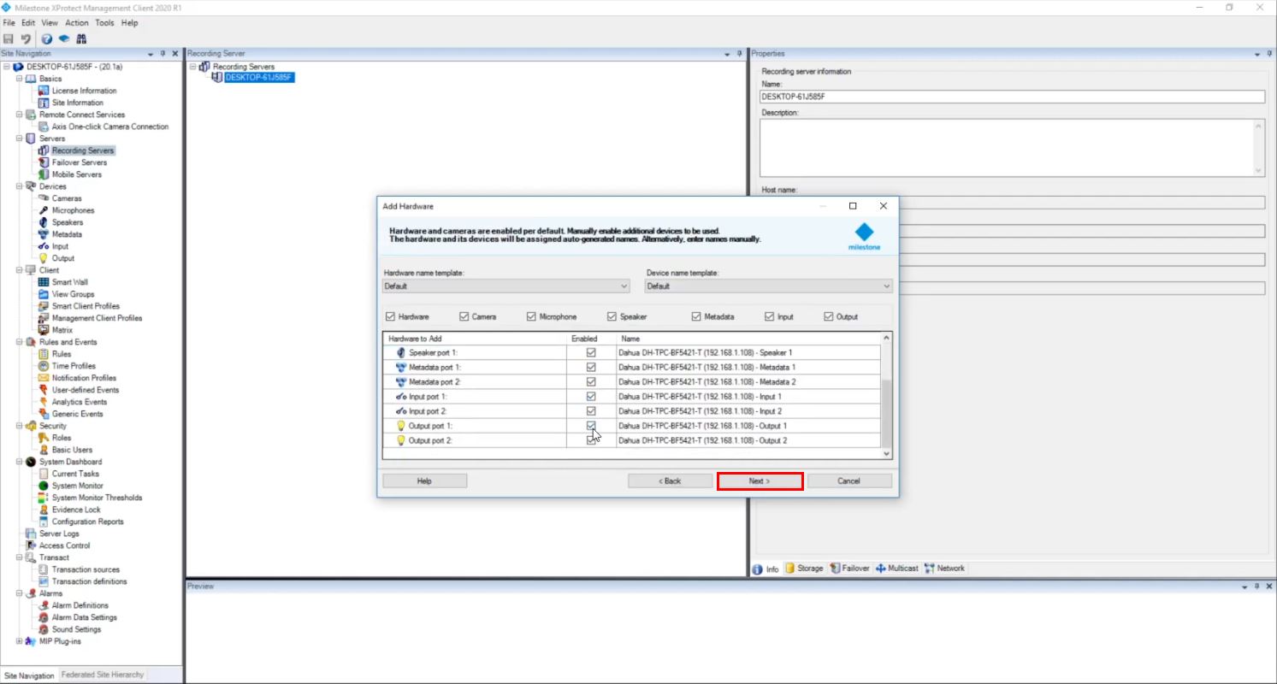This screenshot has width=1277, height=684.
Task: Click the binoculars toolbar icon
Action: (x=81, y=38)
